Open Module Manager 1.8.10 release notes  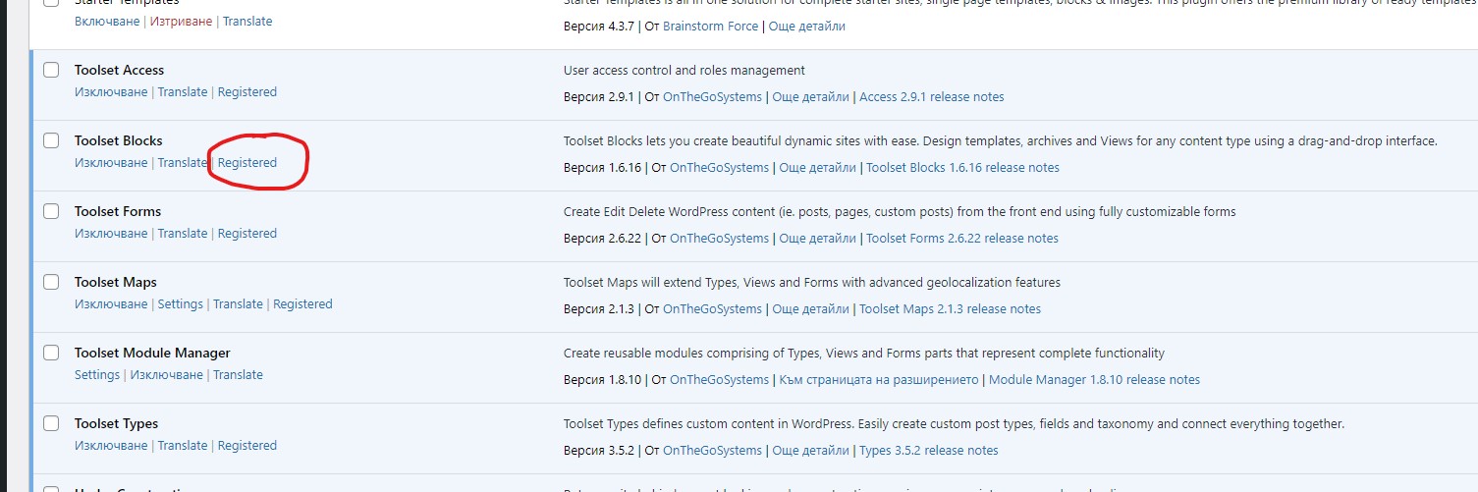pos(1094,379)
